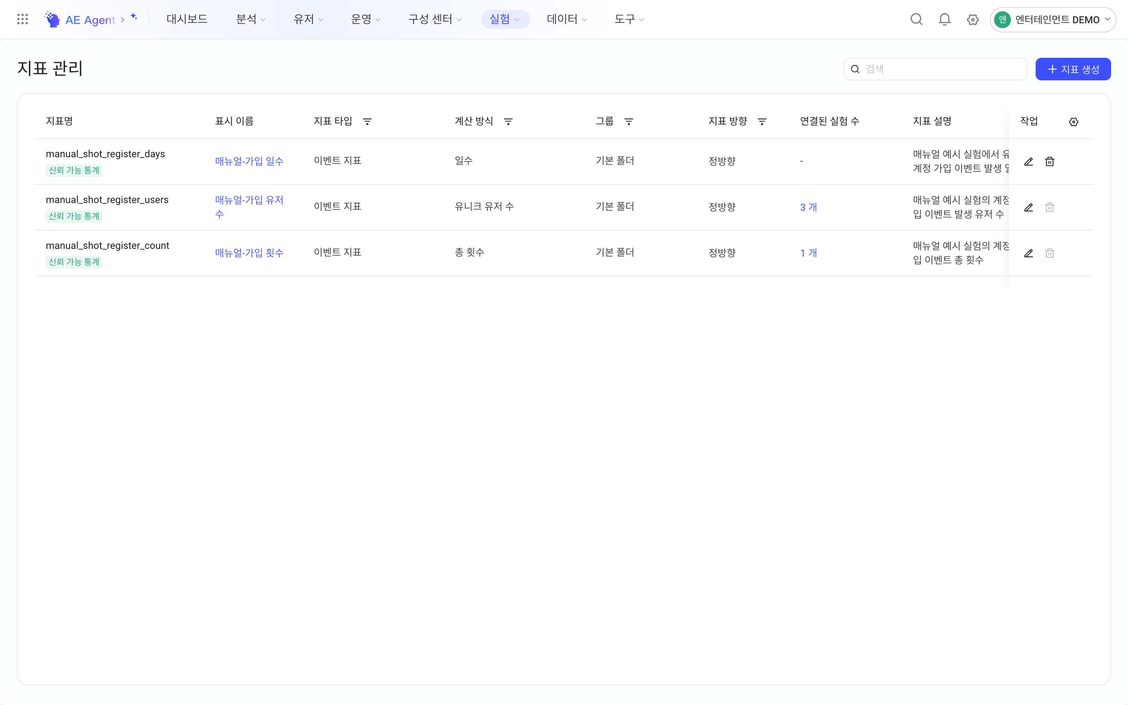The width and height of the screenshot is (1128, 705).
Task: Delete the manual_shot_register_days metric
Action: [x=1050, y=161]
